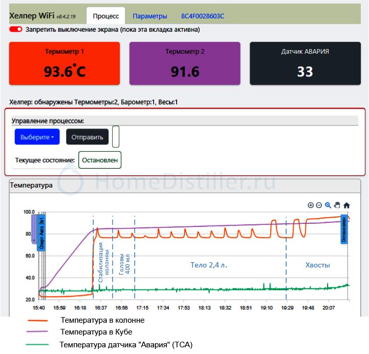Screen dimensions: 369x354
Task: Click the chart zoom-in plus icon
Action: click(311, 205)
